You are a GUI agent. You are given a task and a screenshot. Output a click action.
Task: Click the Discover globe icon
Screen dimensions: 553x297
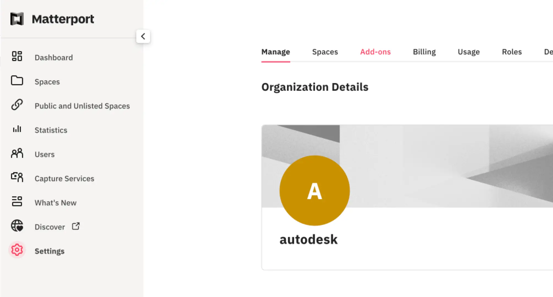point(17,226)
